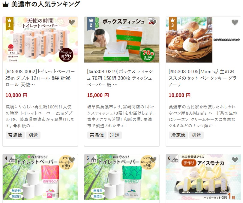Click 冷凍便 tag on Mam's item
Screen dimensions: 243x203
pyautogui.click(x=178, y=135)
